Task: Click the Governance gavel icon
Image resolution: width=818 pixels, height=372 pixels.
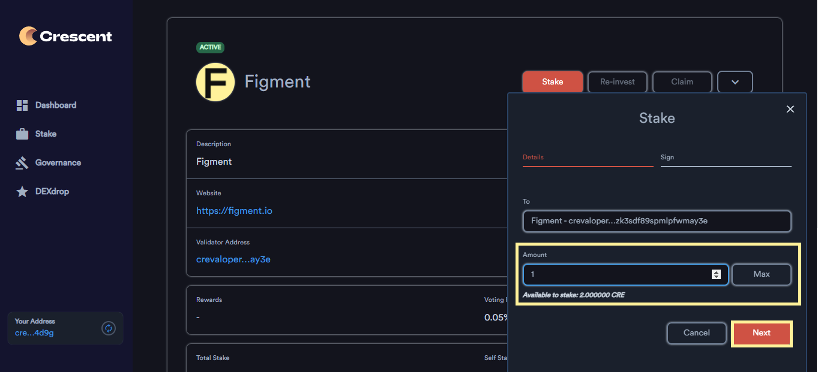Action: [x=22, y=163]
